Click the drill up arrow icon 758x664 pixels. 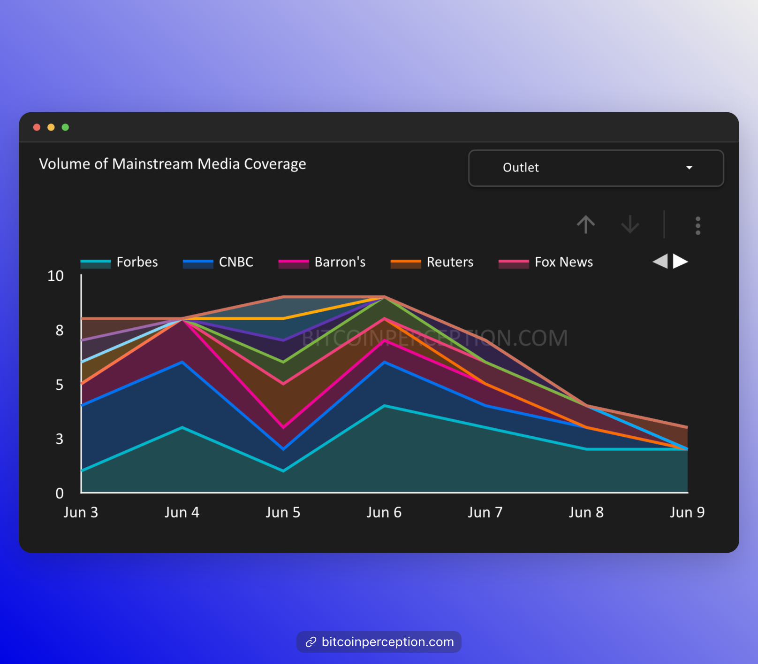tap(585, 225)
